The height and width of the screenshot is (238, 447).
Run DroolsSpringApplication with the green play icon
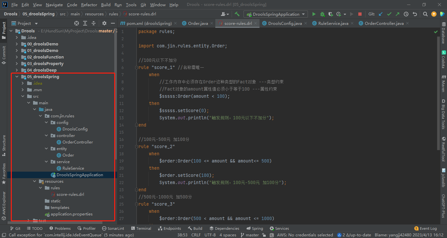point(314,14)
